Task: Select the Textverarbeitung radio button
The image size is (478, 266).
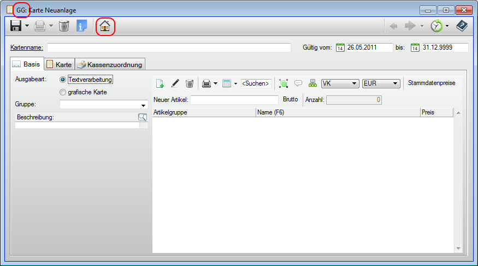Action: click(x=63, y=80)
